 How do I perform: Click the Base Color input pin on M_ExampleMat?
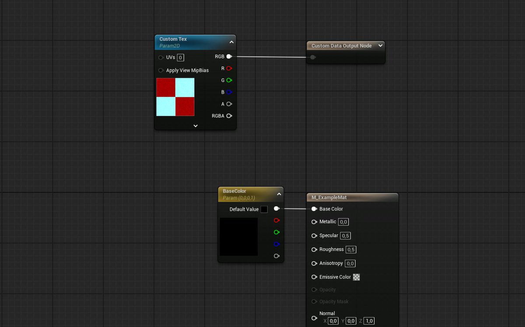314,209
